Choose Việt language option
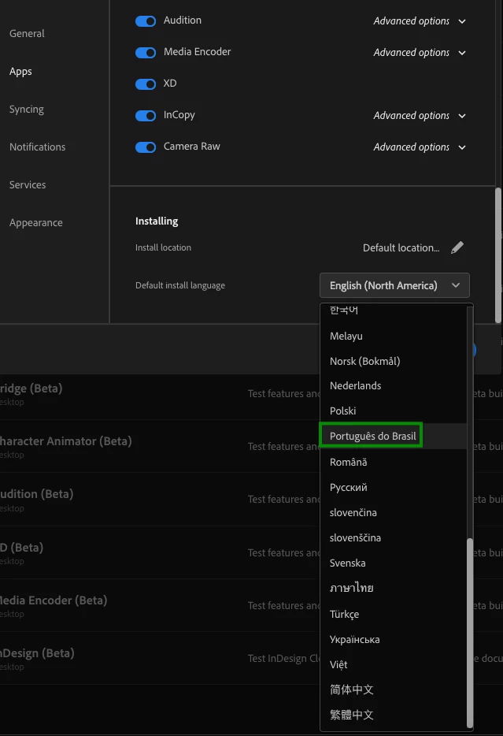503x736 pixels. 394,664
